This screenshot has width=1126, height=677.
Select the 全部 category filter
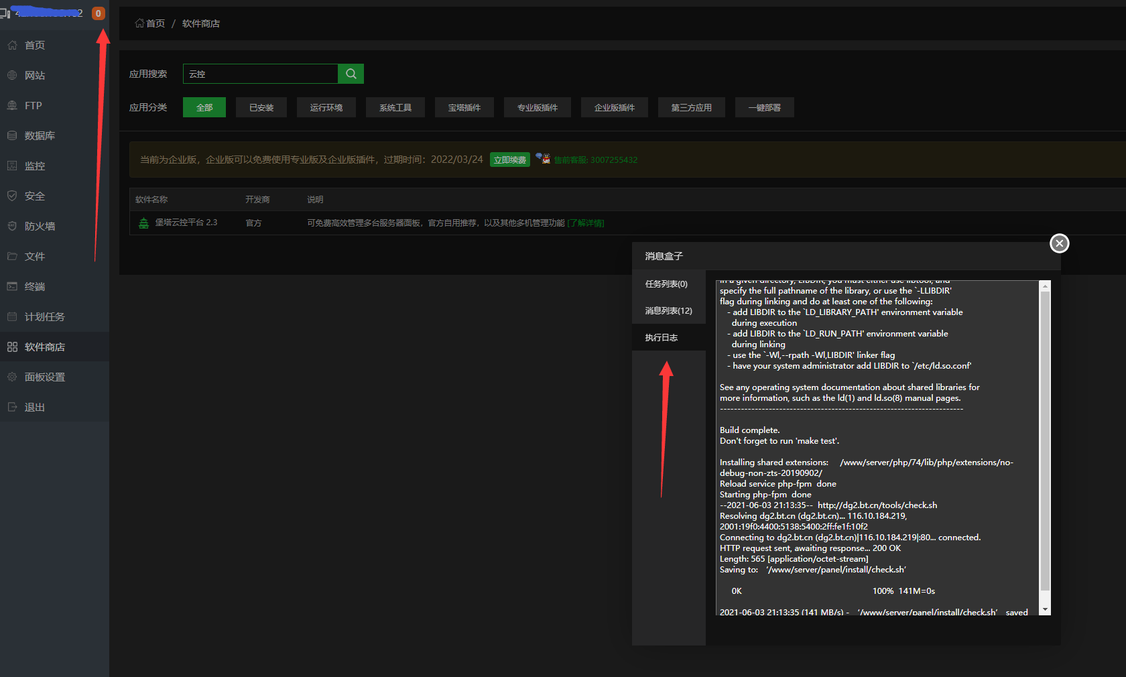(204, 107)
